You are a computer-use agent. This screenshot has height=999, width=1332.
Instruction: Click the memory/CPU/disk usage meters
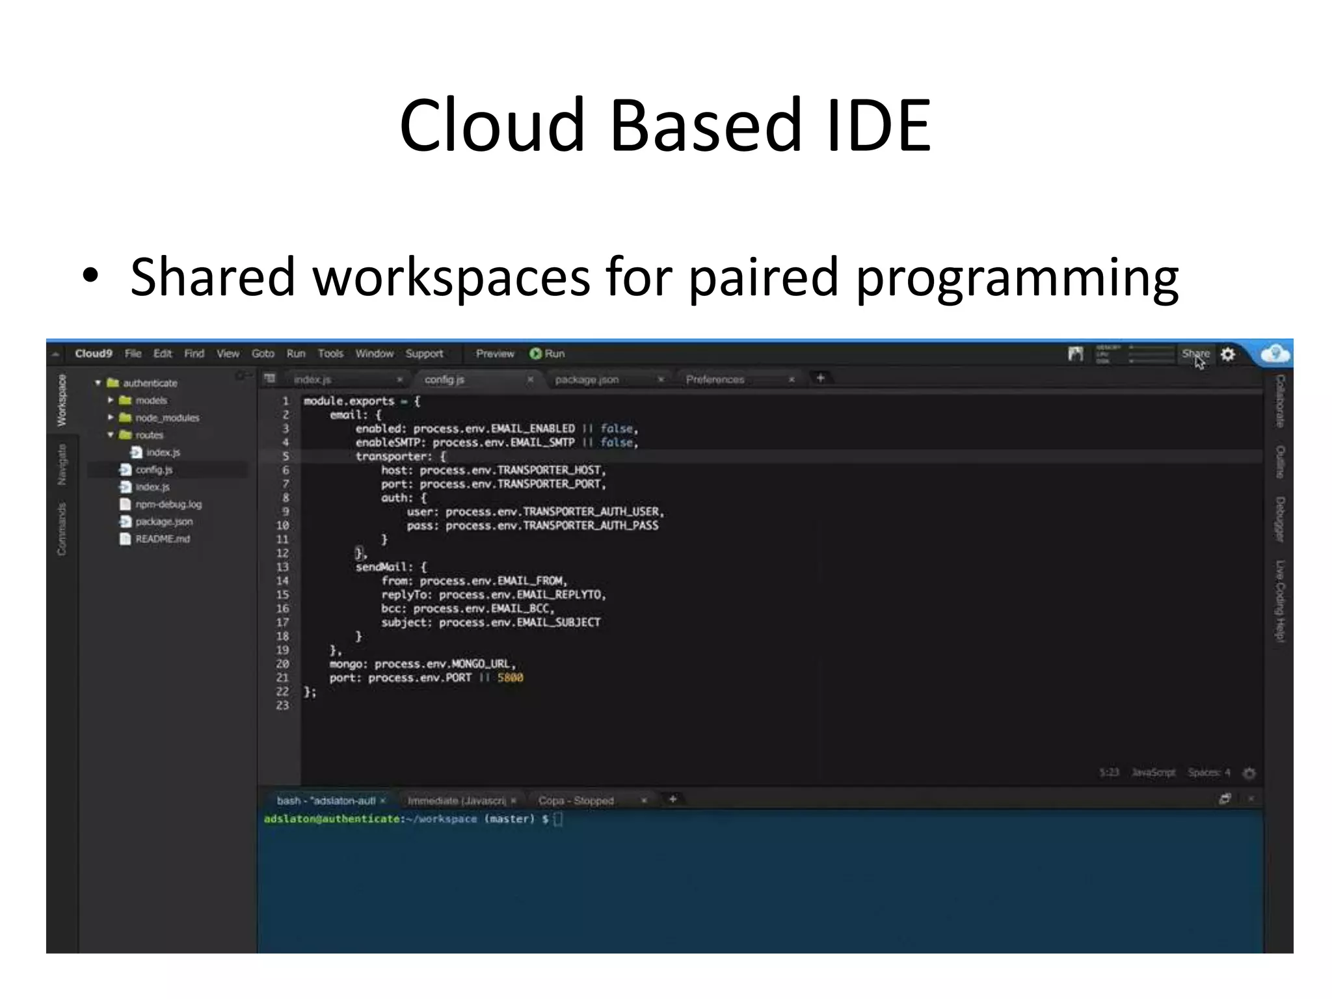point(1134,354)
